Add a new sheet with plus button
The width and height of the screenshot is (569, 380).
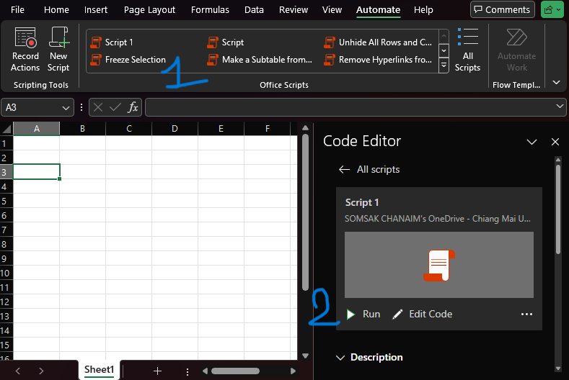(x=157, y=371)
